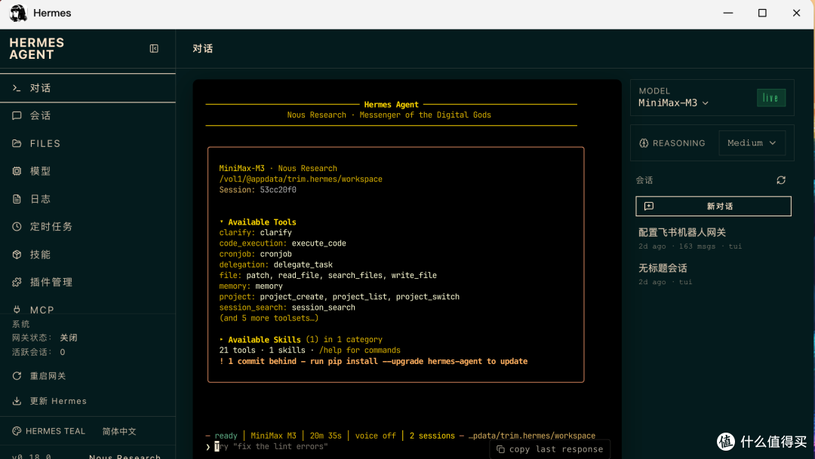Click the 重启网关 refresh icon
This screenshot has height=459, width=815.
coord(17,376)
